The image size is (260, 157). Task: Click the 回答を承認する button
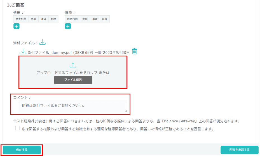click(239, 150)
